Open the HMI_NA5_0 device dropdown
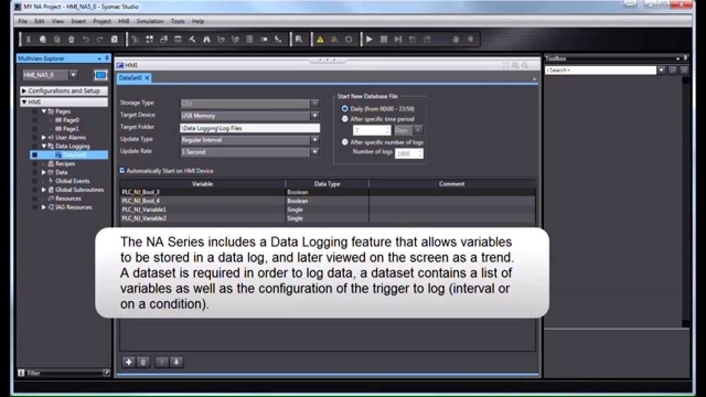The height and width of the screenshot is (397, 706). click(73, 75)
